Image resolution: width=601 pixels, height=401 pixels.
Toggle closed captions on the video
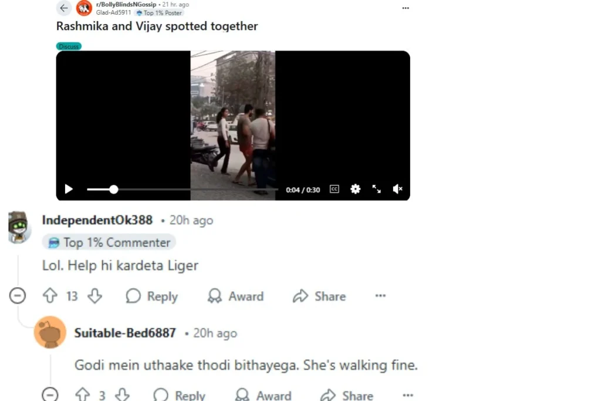click(334, 189)
